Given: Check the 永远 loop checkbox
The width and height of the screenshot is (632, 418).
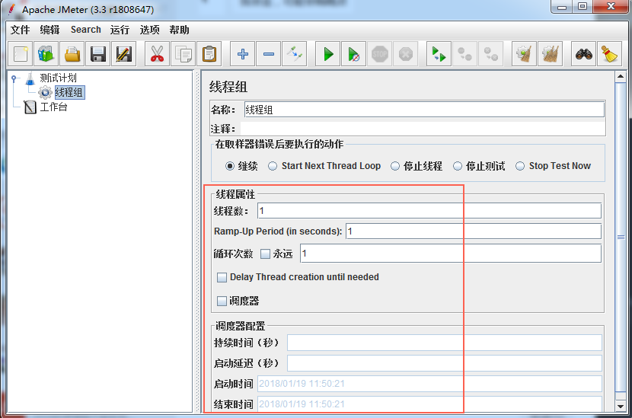Looking at the screenshot, I should click(265, 254).
